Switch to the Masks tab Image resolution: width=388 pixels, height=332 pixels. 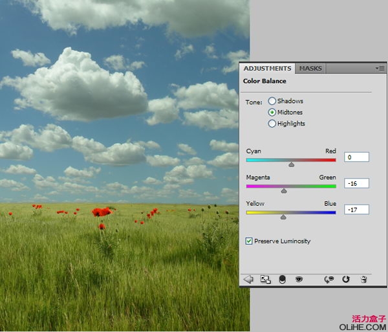310,69
